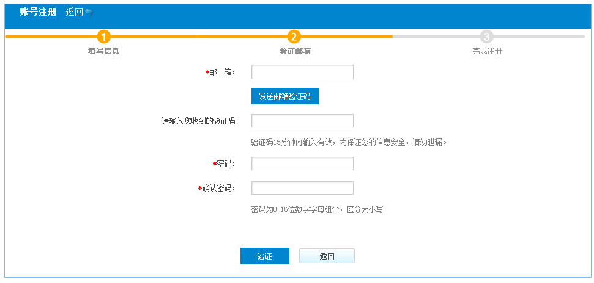Screen dimensions: 594x283
Task: Click the 返回 link in the blue header
Action: pos(74,12)
